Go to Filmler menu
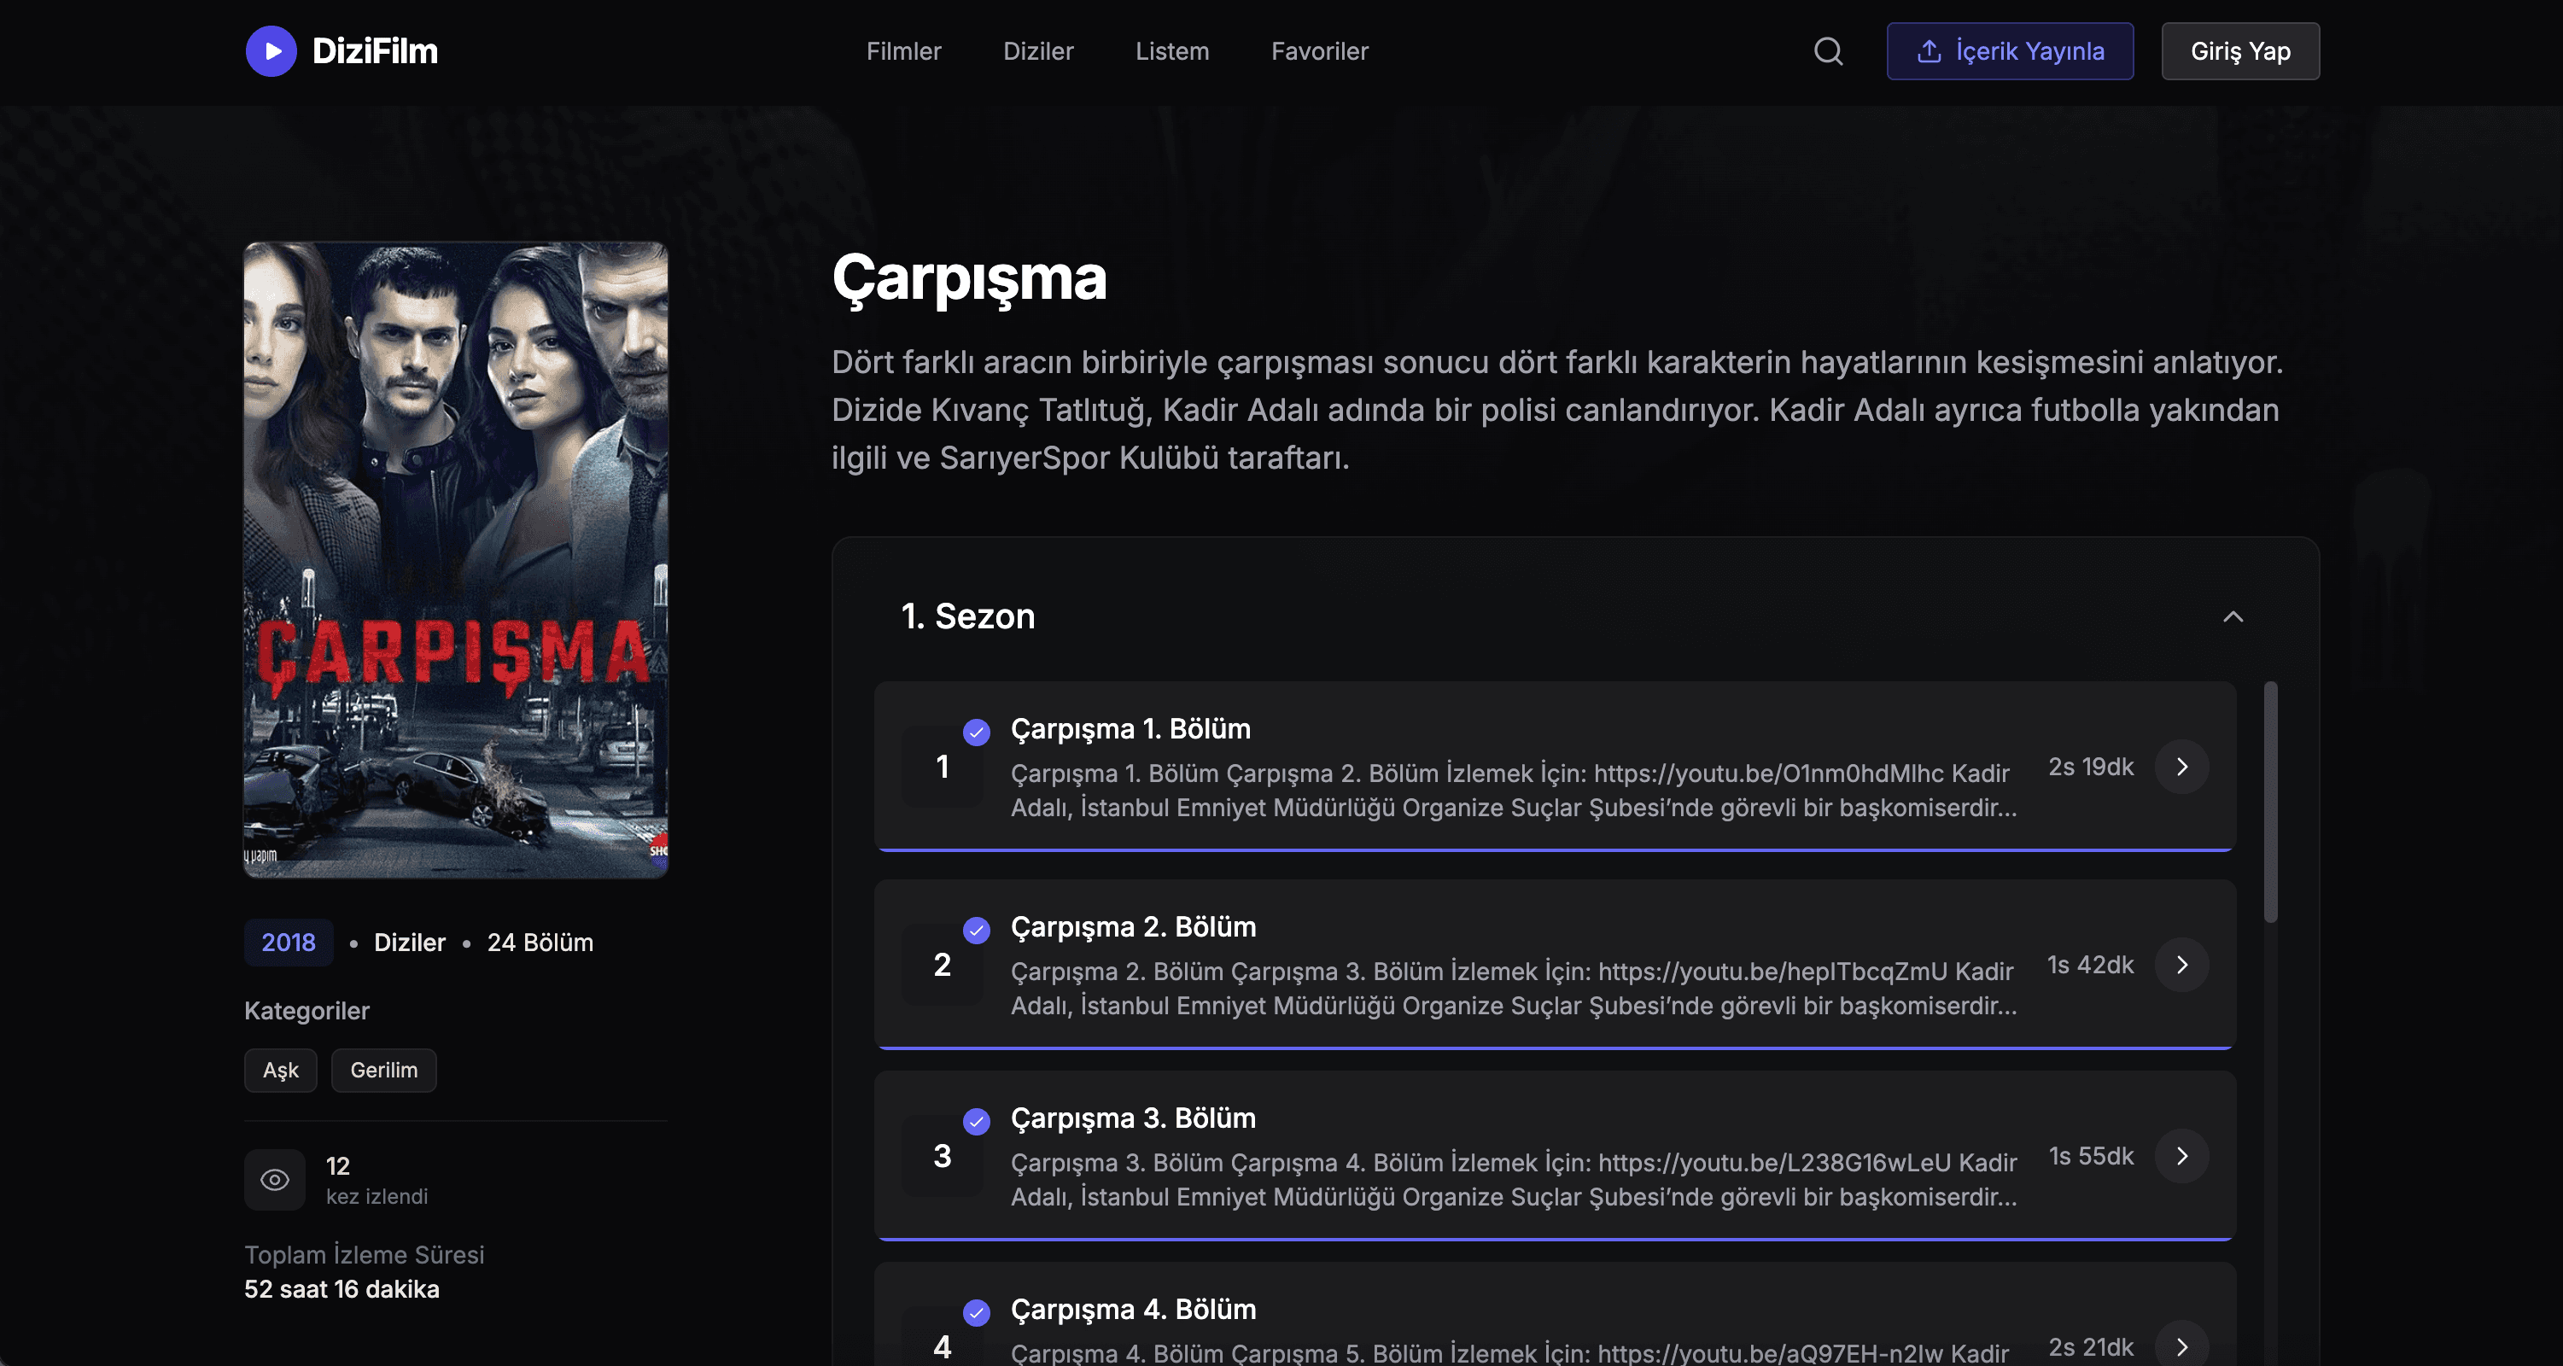This screenshot has height=1366, width=2563. [902, 50]
